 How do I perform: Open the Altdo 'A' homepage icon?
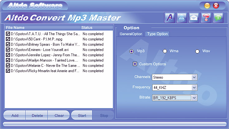(169, 18)
